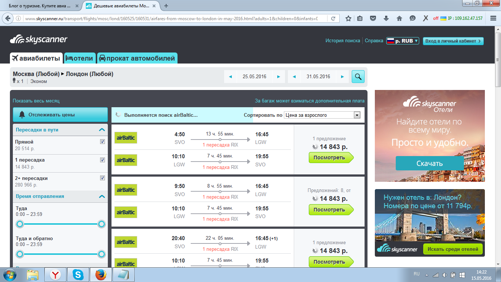Image resolution: width=501 pixels, height=282 pixels.
Task: Switch to the Блог о туризме browser tab
Action: point(41,6)
